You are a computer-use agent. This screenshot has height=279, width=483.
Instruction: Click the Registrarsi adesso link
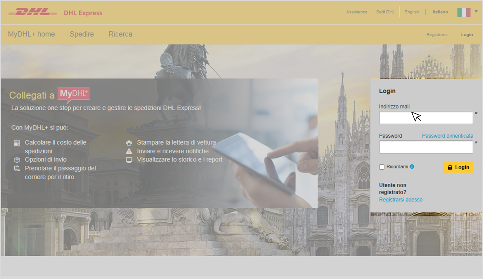(x=400, y=199)
